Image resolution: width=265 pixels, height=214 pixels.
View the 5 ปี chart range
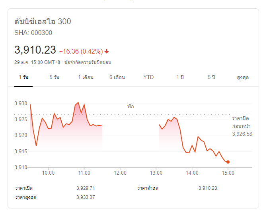pyautogui.click(x=211, y=77)
